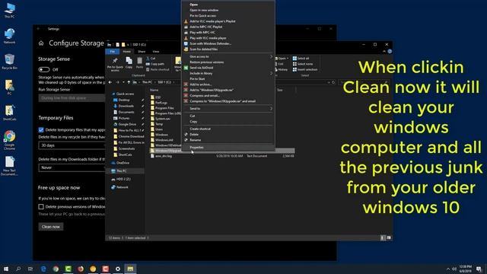Switch to the Share ribbon tab

(x=142, y=52)
